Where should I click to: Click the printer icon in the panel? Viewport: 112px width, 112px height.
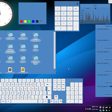click(101, 107)
